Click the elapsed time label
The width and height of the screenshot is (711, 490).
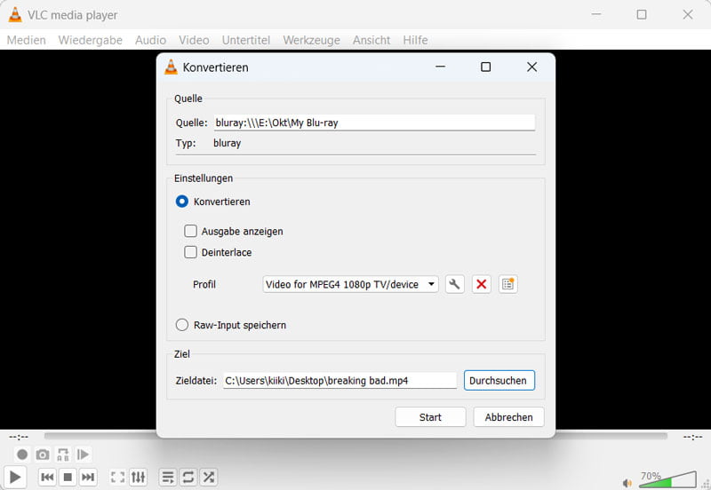19,437
